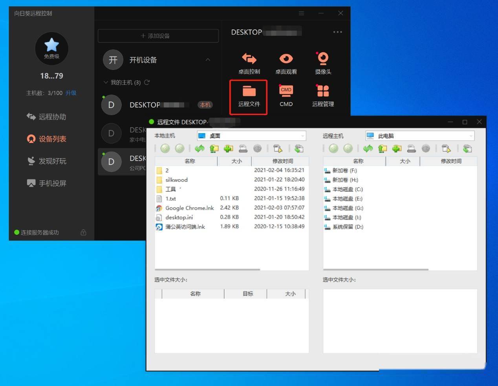Click the 升级 upgrade link
Image resolution: width=498 pixels, height=386 pixels.
(71, 93)
